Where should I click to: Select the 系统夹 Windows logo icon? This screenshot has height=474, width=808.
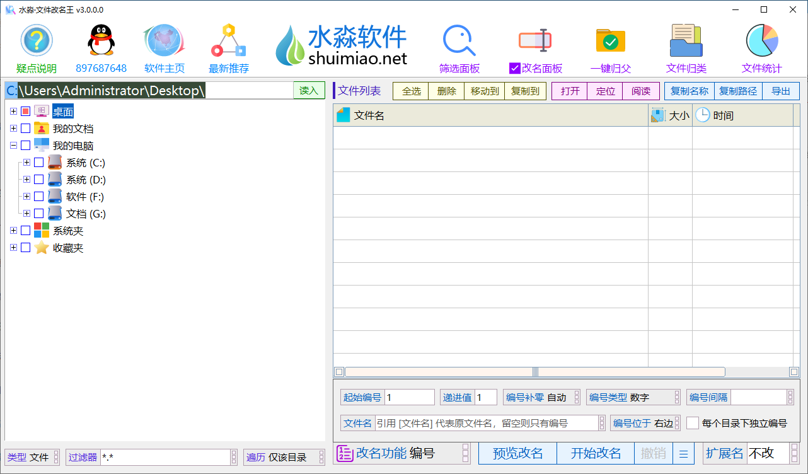41,231
